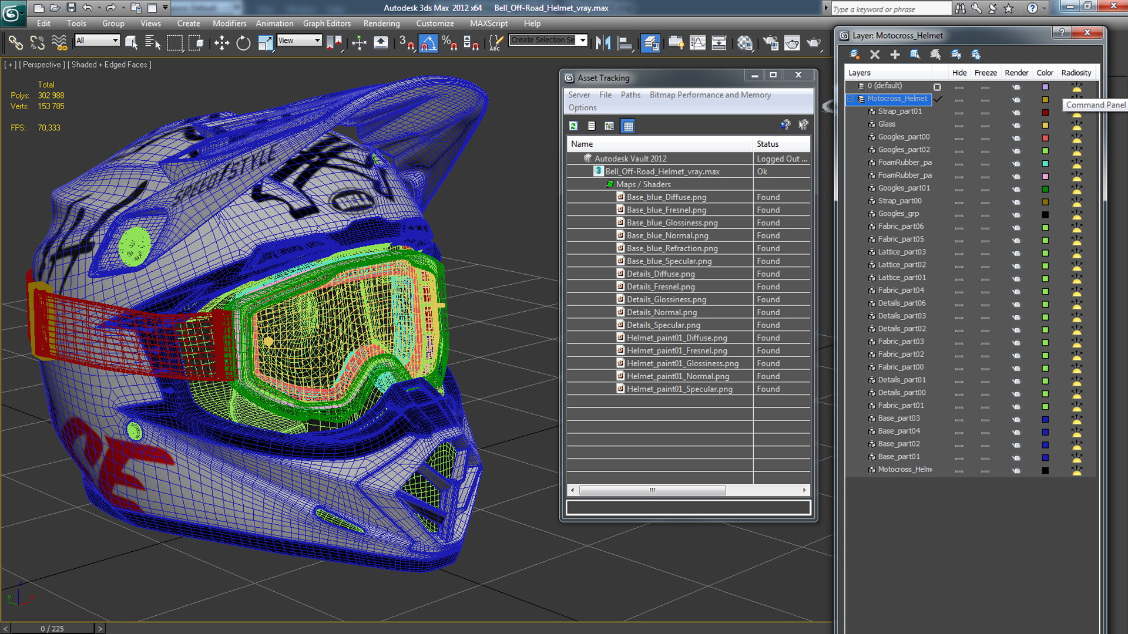Click the Select and Link tool
This screenshot has width=1128, height=634.
click(16, 42)
